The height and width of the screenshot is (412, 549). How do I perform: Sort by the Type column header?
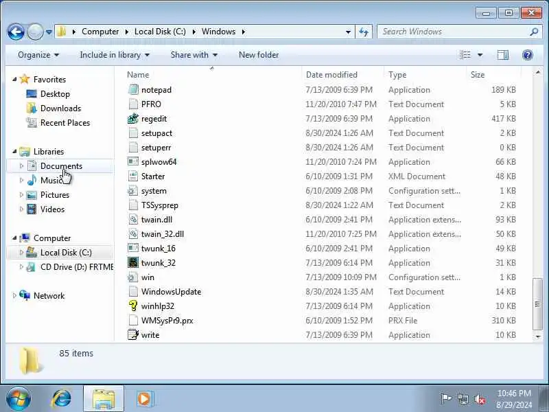coord(397,75)
